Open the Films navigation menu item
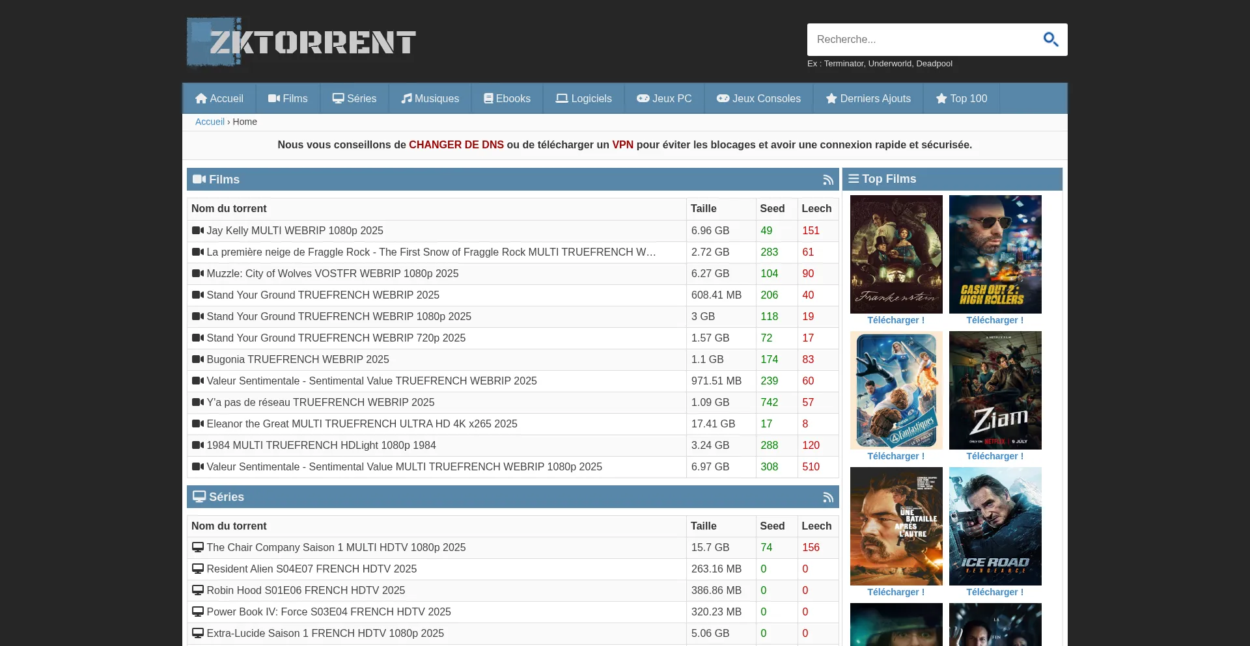 pyautogui.click(x=288, y=99)
